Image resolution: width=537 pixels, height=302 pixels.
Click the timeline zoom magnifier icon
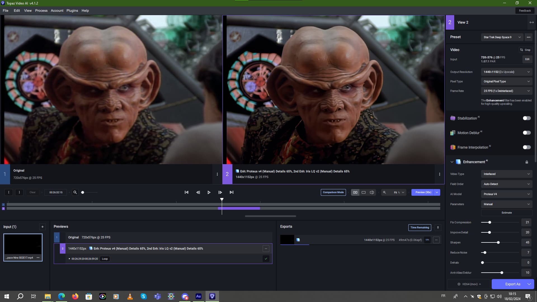pyautogui.click(x=75, y=192)
